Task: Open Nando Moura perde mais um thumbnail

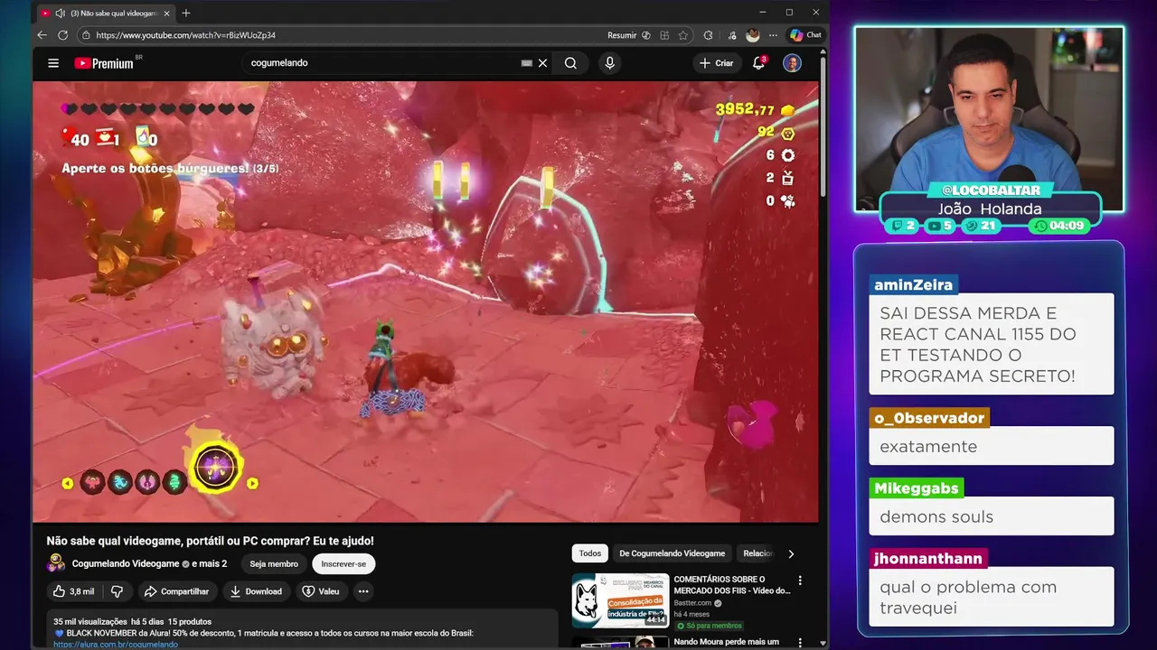Action: pos(620,643)
